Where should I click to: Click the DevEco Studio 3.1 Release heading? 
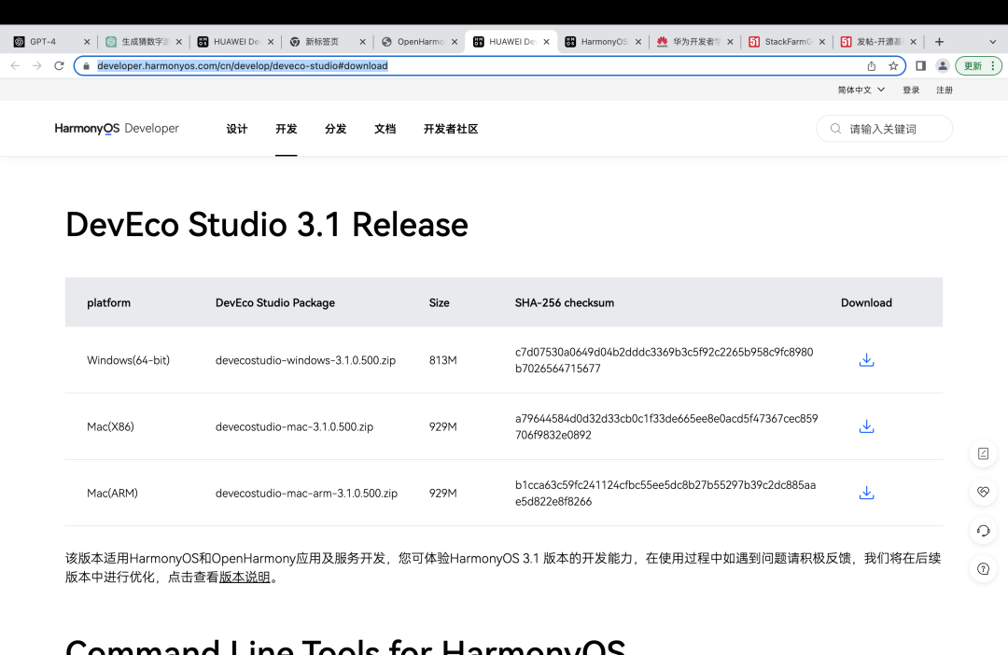tap(267, 224)
